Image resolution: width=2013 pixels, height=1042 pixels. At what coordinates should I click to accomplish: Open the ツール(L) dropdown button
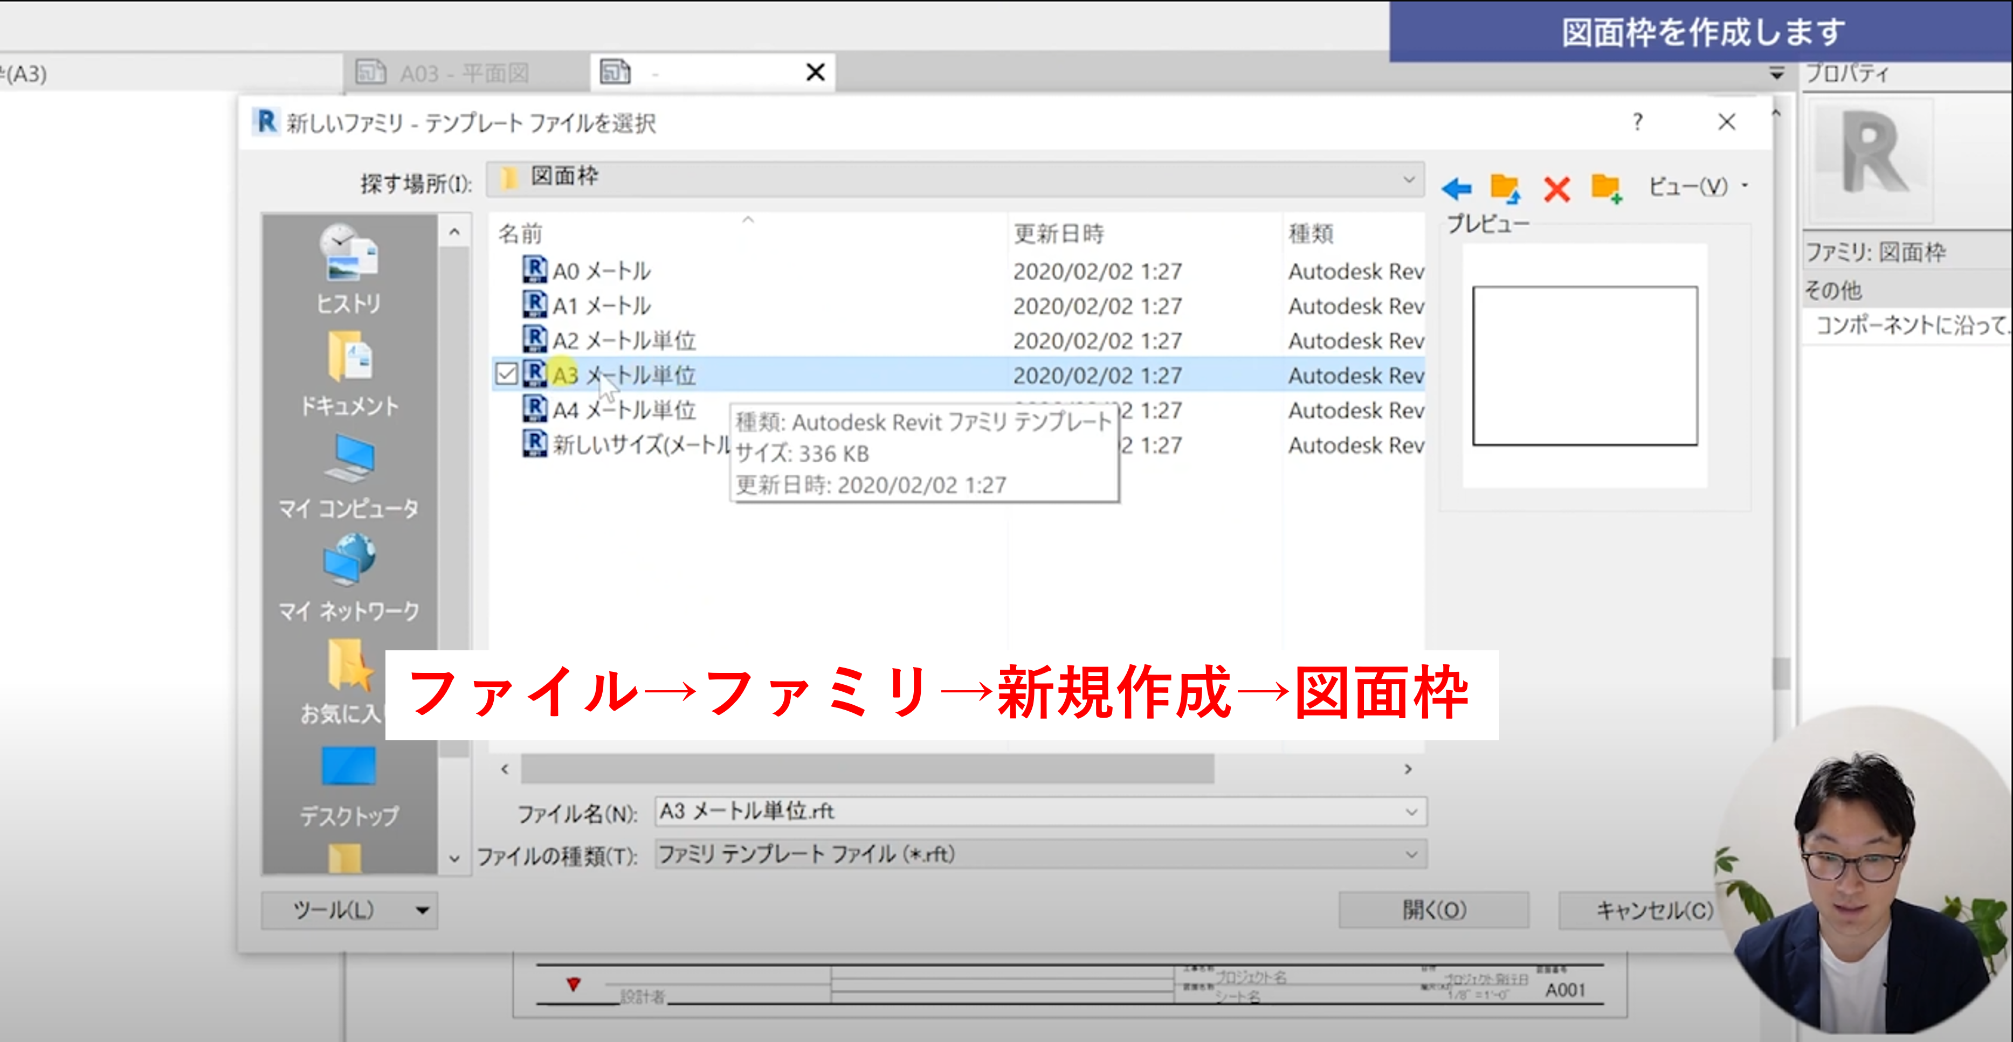(x=349, y=910)
